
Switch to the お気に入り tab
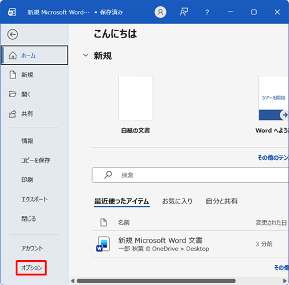pyautogui.click(x=177, y=201)
